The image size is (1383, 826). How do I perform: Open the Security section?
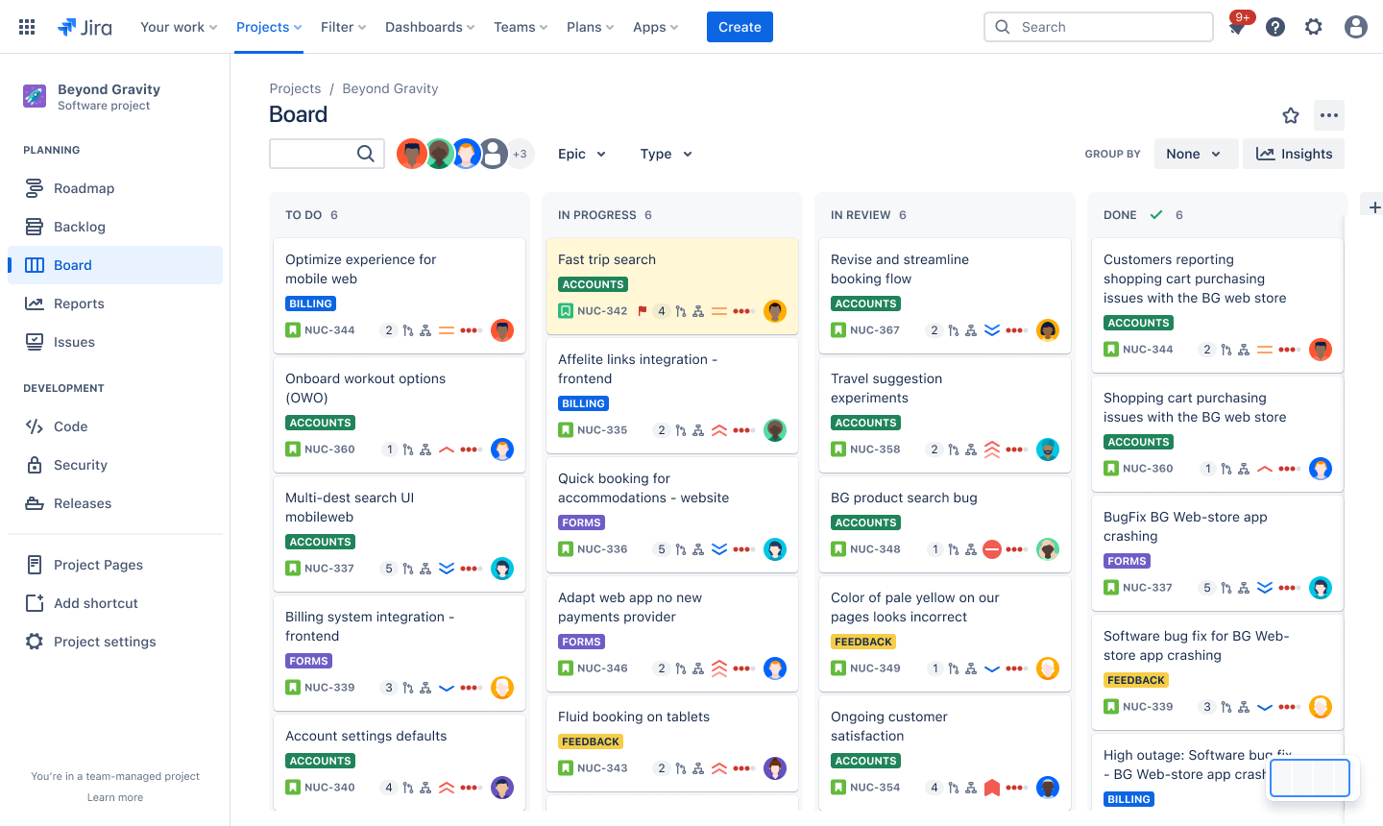[79, 465]
